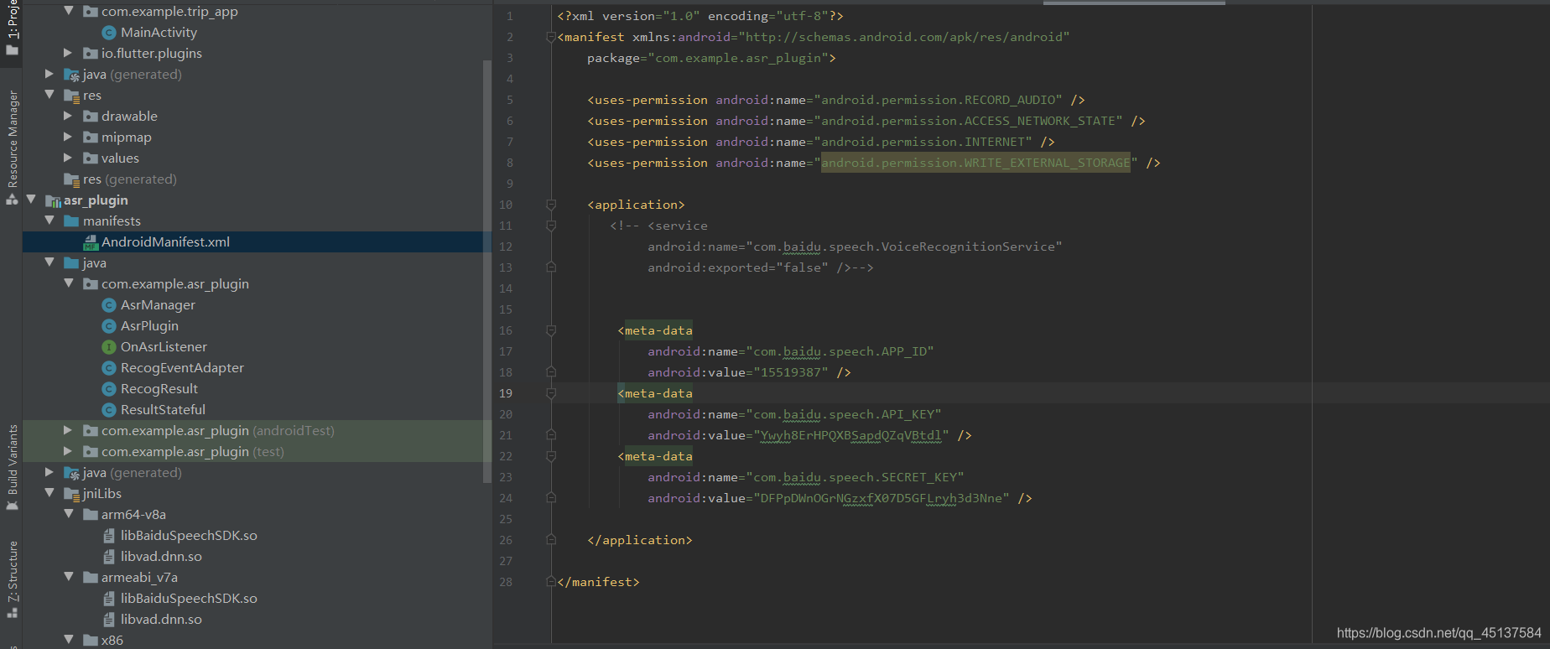Click line number 19 in the gutter
The width and height of the screenshot is (1550, 649).
[x=506, y=393]
